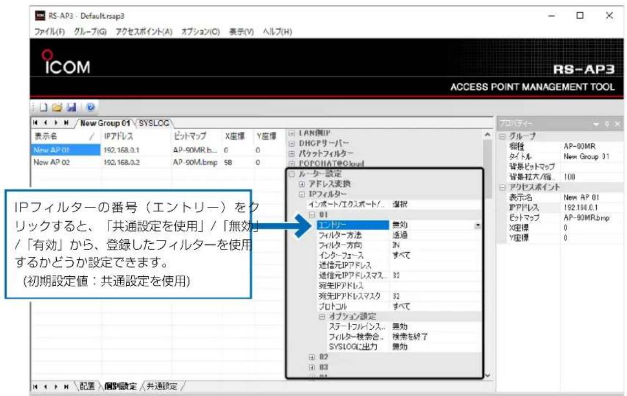Switch to the 個別設定 bottom tab

120,387
